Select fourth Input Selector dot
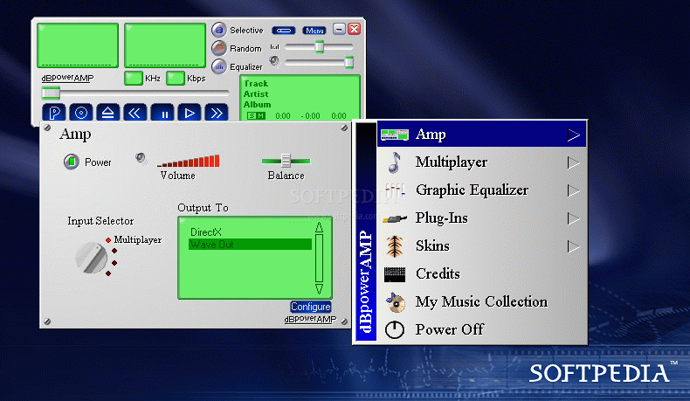690x401 pixels. pos(108,273)
